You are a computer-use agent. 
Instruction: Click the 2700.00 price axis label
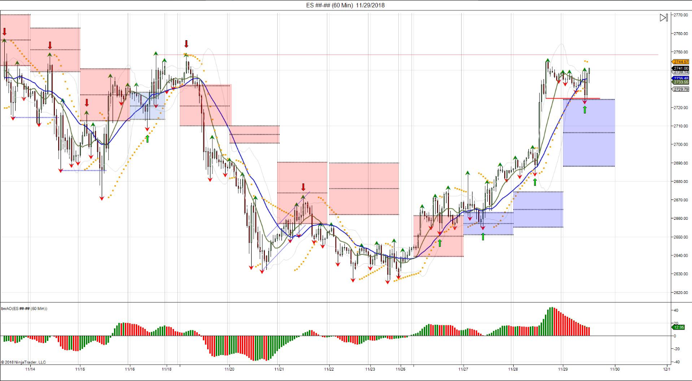pyautogui.click(x=681, y=144)
